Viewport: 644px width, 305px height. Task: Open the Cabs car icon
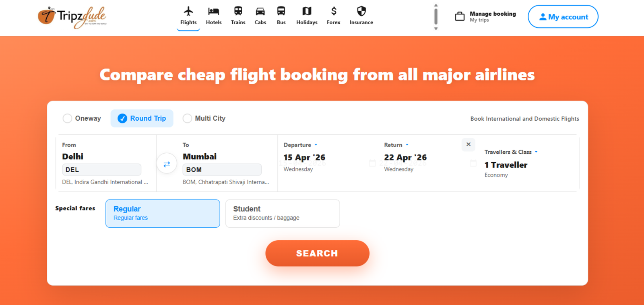click(x=260, y=11)
